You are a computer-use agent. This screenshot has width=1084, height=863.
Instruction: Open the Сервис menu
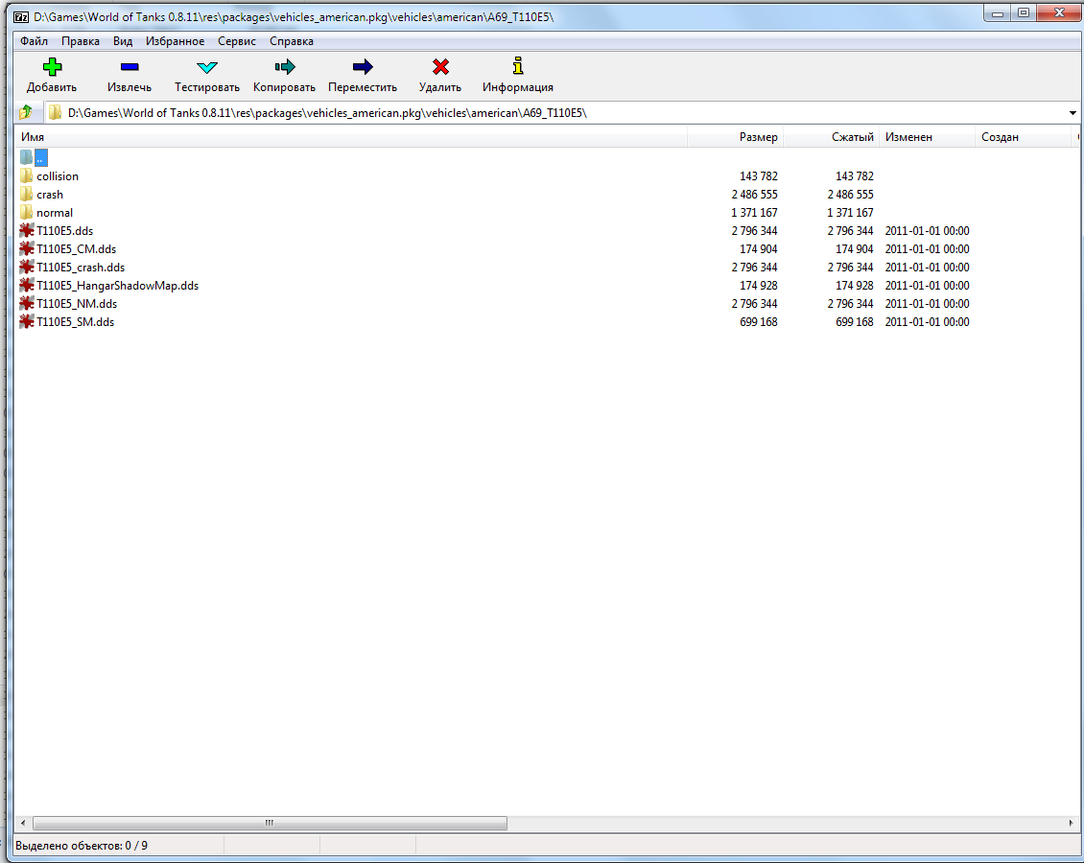(x=237, y=41)
